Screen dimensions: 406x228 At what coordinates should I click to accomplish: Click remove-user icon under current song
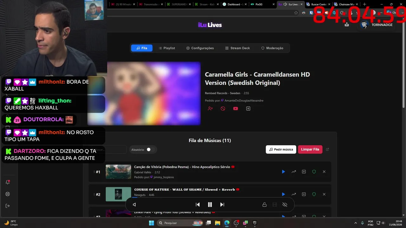(210, 109)
